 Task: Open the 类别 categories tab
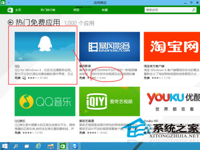tap(76, 10)
